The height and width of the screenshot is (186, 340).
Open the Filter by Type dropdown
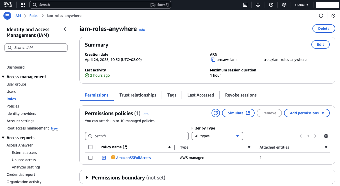(217, 136)
